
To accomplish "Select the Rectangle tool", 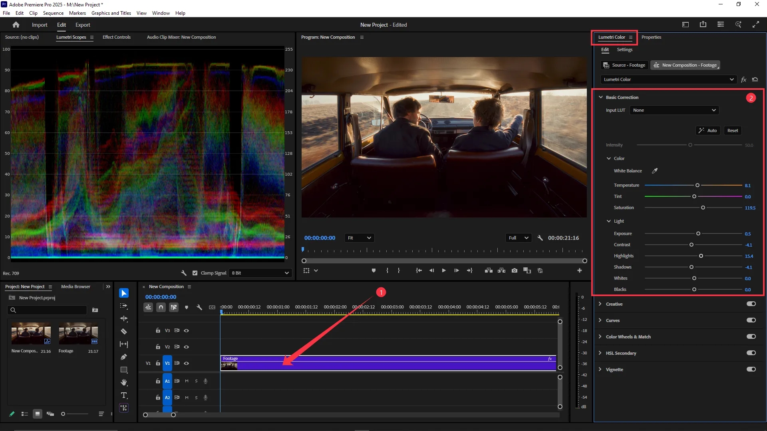I will click(x=124, y=370).
